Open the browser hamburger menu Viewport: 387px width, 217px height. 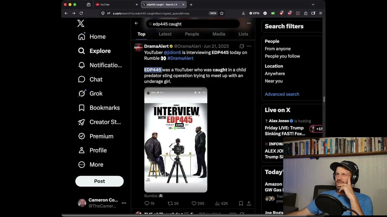(320, 13)
